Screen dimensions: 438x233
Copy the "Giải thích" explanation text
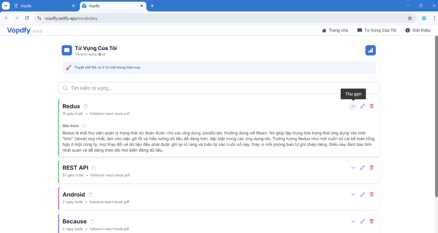[84, 125]
